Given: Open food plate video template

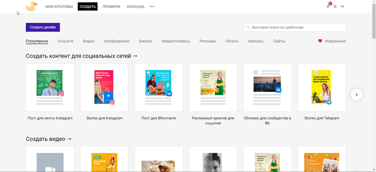Looking at the screenshot, I should [x=159, y=159].
